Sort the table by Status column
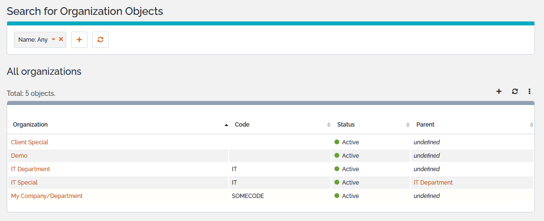Screen dimensions: 544x221 [x=346, y=125]
